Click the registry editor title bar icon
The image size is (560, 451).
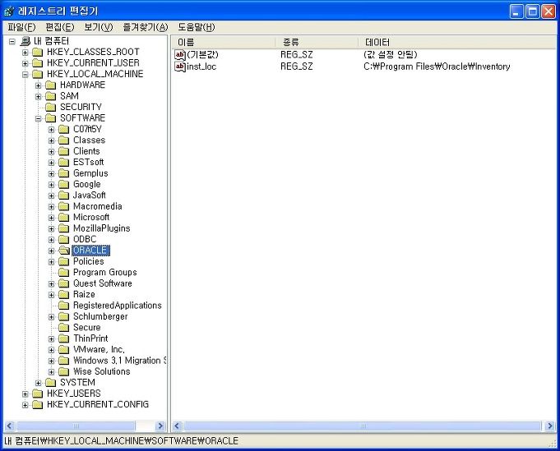[x=9, y=12]
